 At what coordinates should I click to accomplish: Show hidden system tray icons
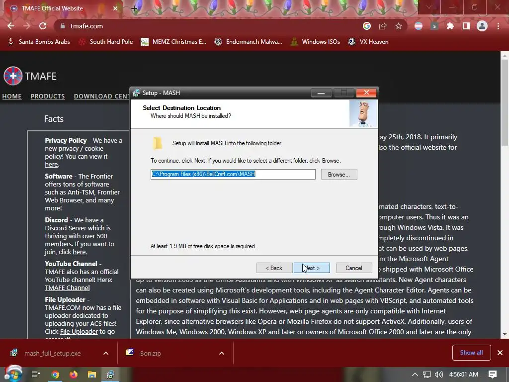tap(415, 375)
